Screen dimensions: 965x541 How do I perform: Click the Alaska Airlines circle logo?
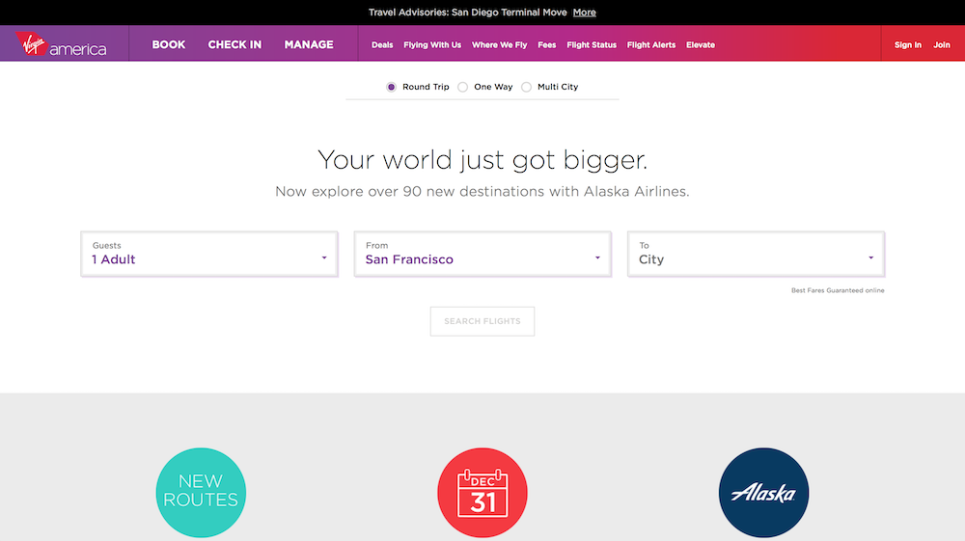(x=763, y=493)
